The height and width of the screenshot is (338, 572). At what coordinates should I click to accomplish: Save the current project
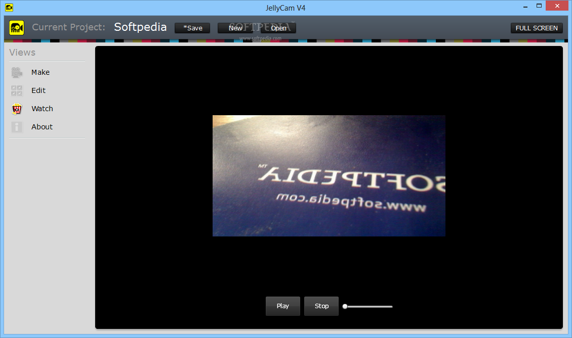point(192,28)
